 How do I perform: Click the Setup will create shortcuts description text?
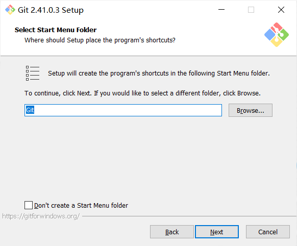pos(159,73)
